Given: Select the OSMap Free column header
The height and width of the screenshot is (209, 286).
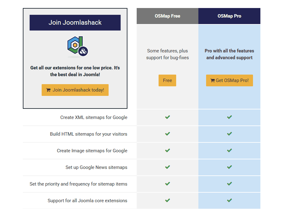Looking at the screenshot, I should click(x=167, y=16).
